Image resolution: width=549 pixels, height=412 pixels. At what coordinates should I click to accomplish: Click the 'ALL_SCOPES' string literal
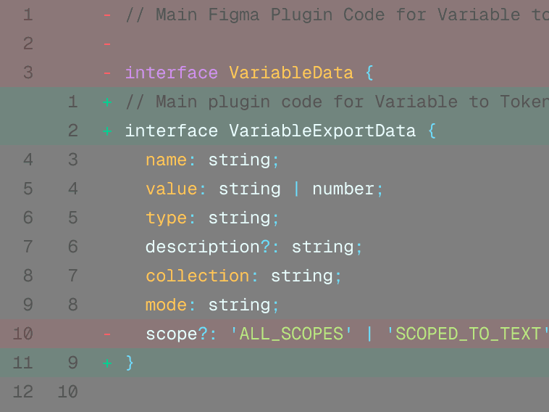(290, 334)
